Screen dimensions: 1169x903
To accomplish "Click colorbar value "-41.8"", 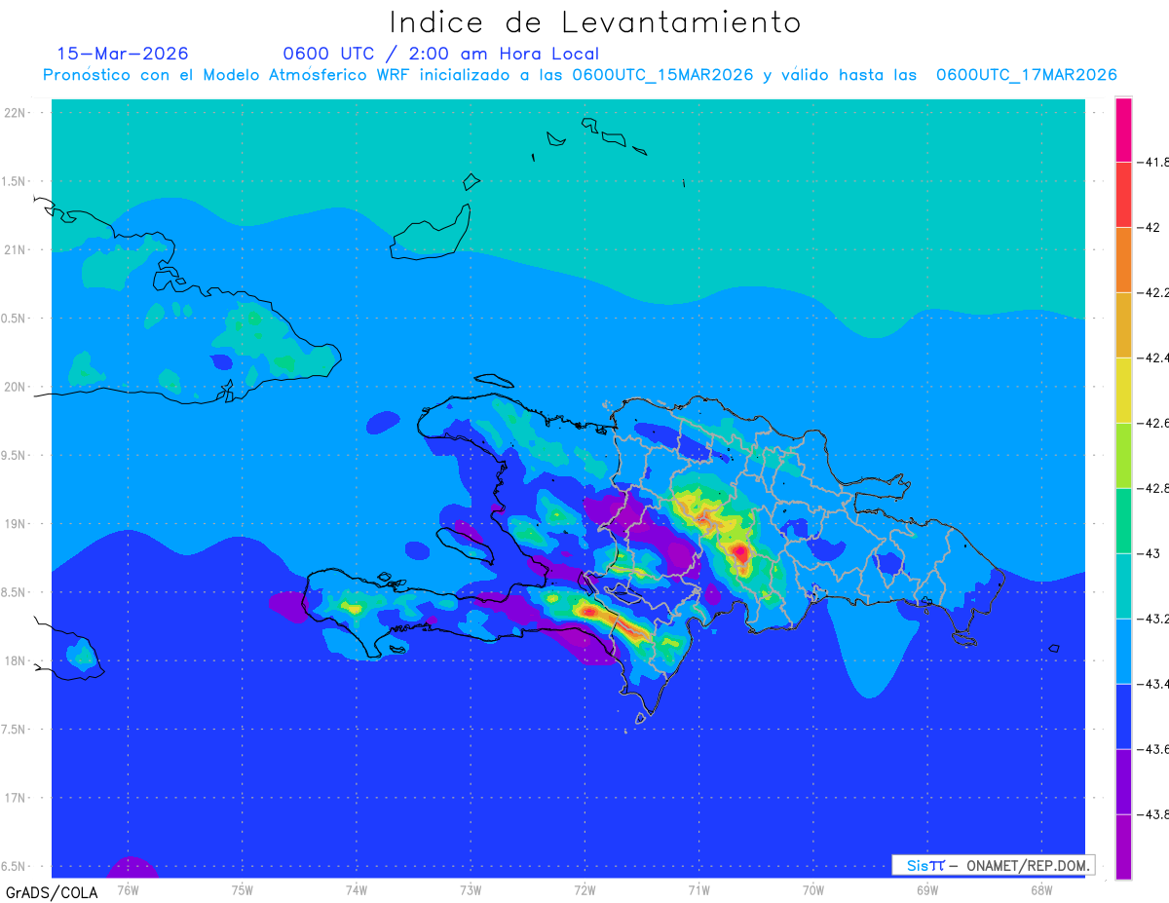I will pos(1154,162).
